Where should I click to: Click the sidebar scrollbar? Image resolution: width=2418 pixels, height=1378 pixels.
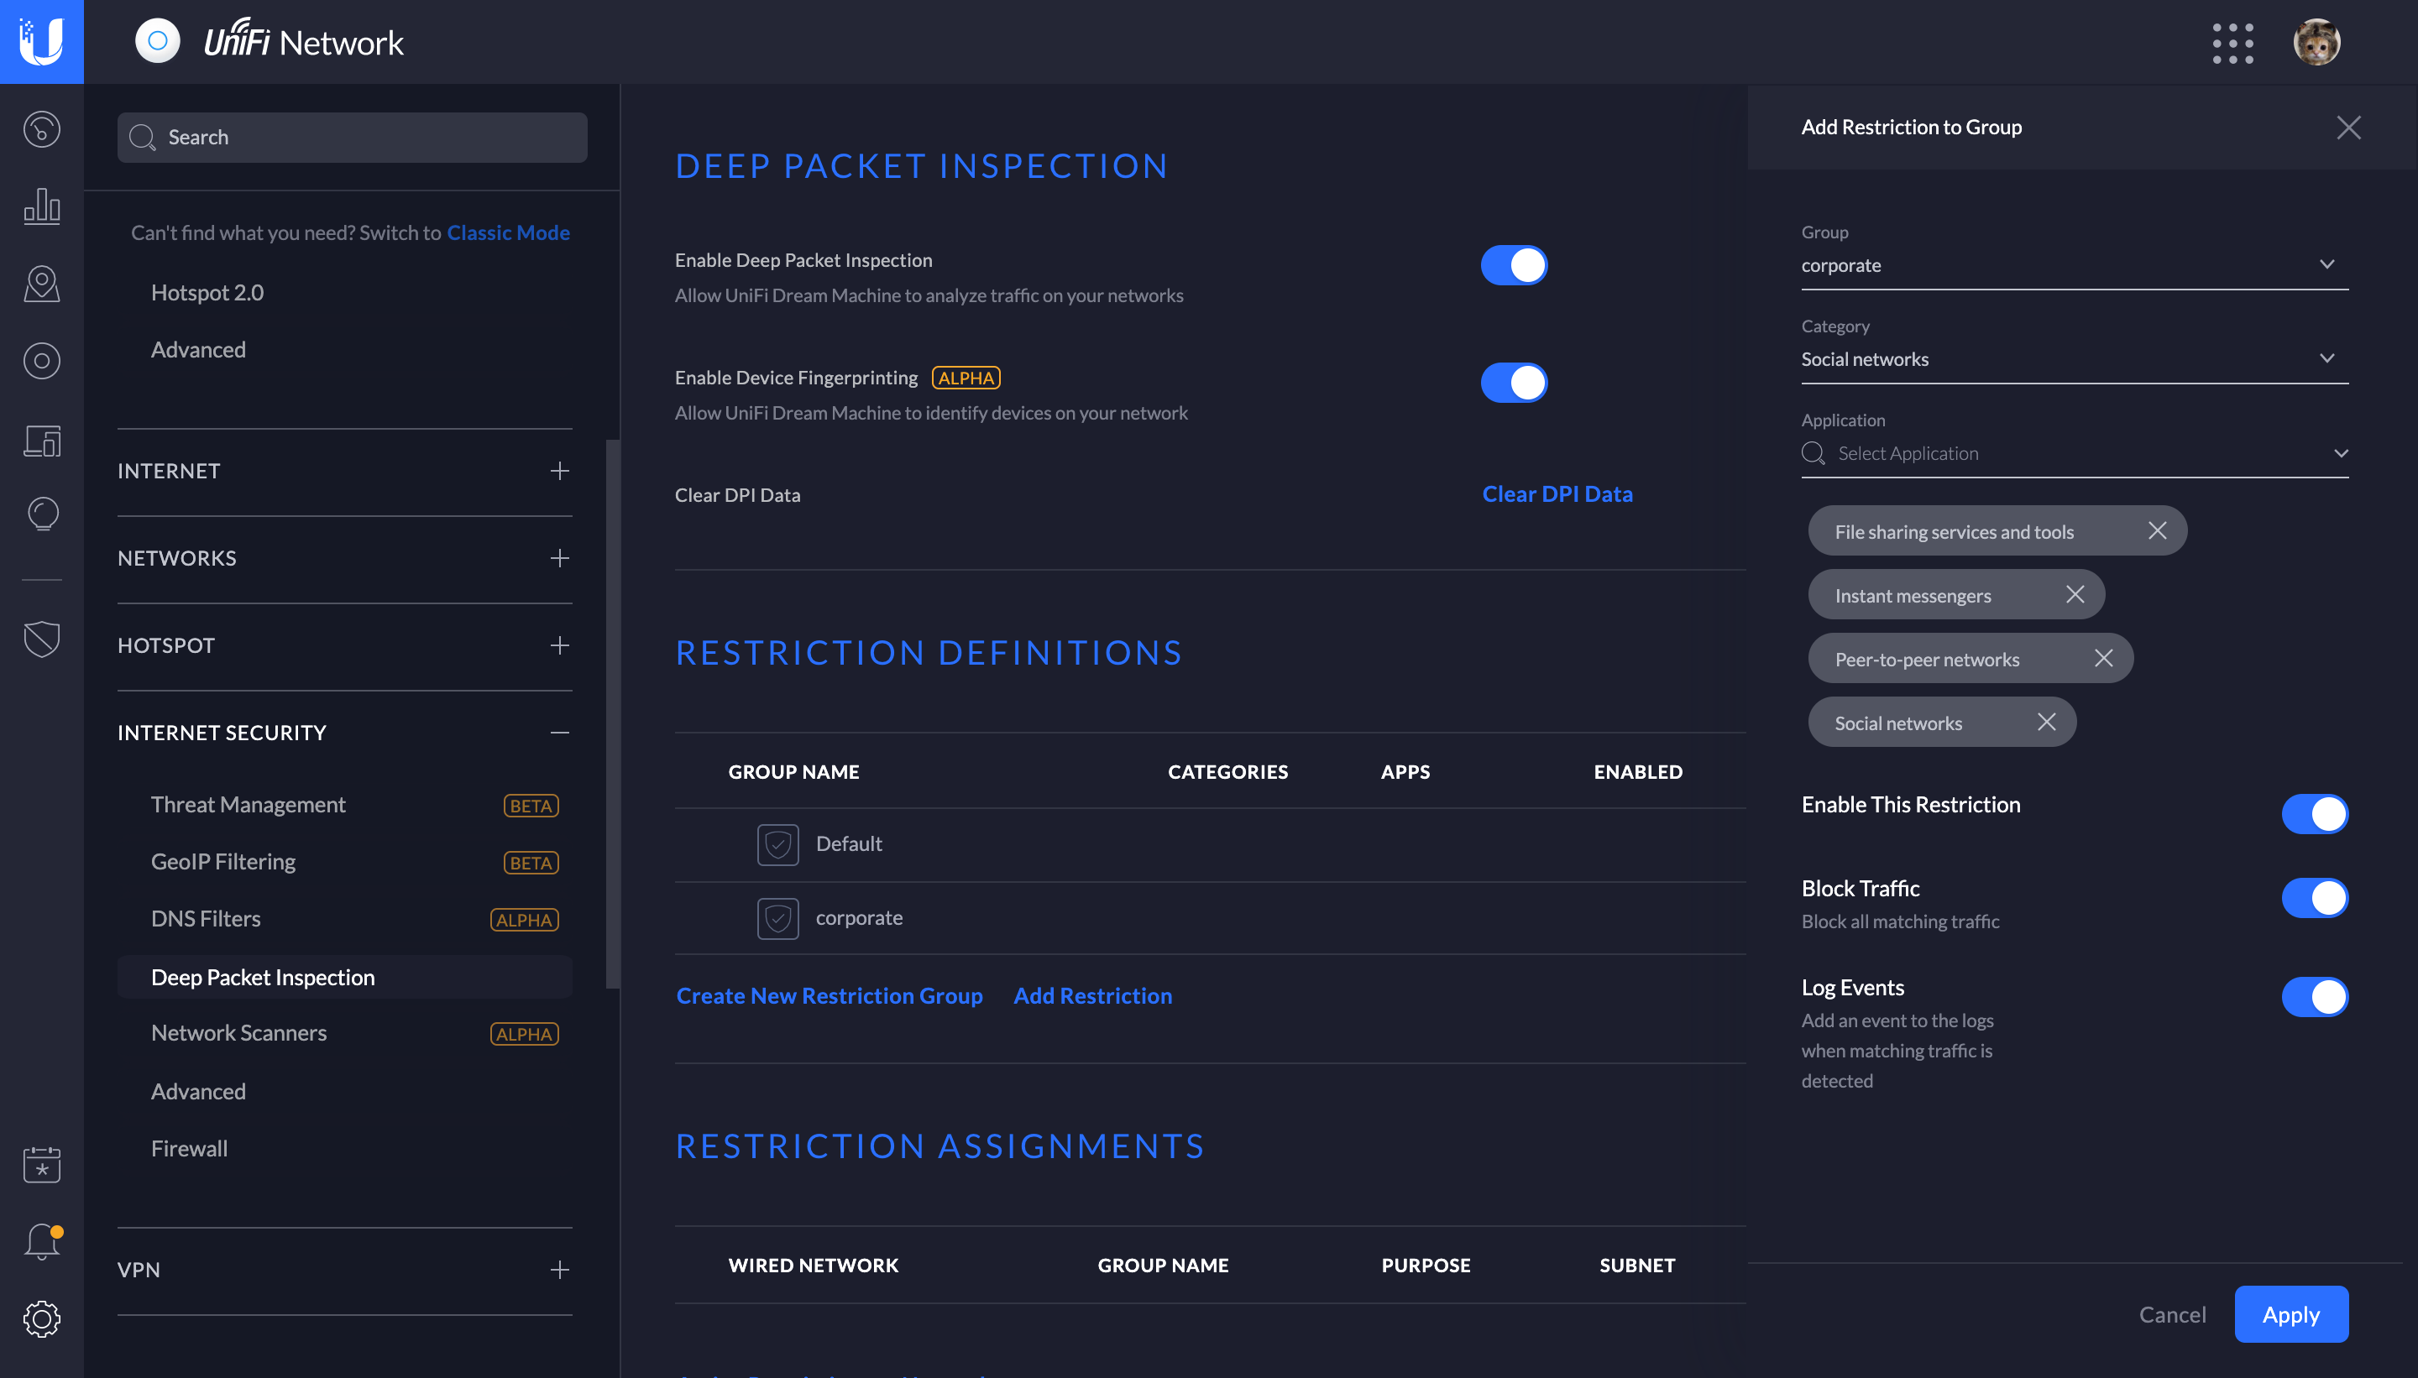[613, 714]
